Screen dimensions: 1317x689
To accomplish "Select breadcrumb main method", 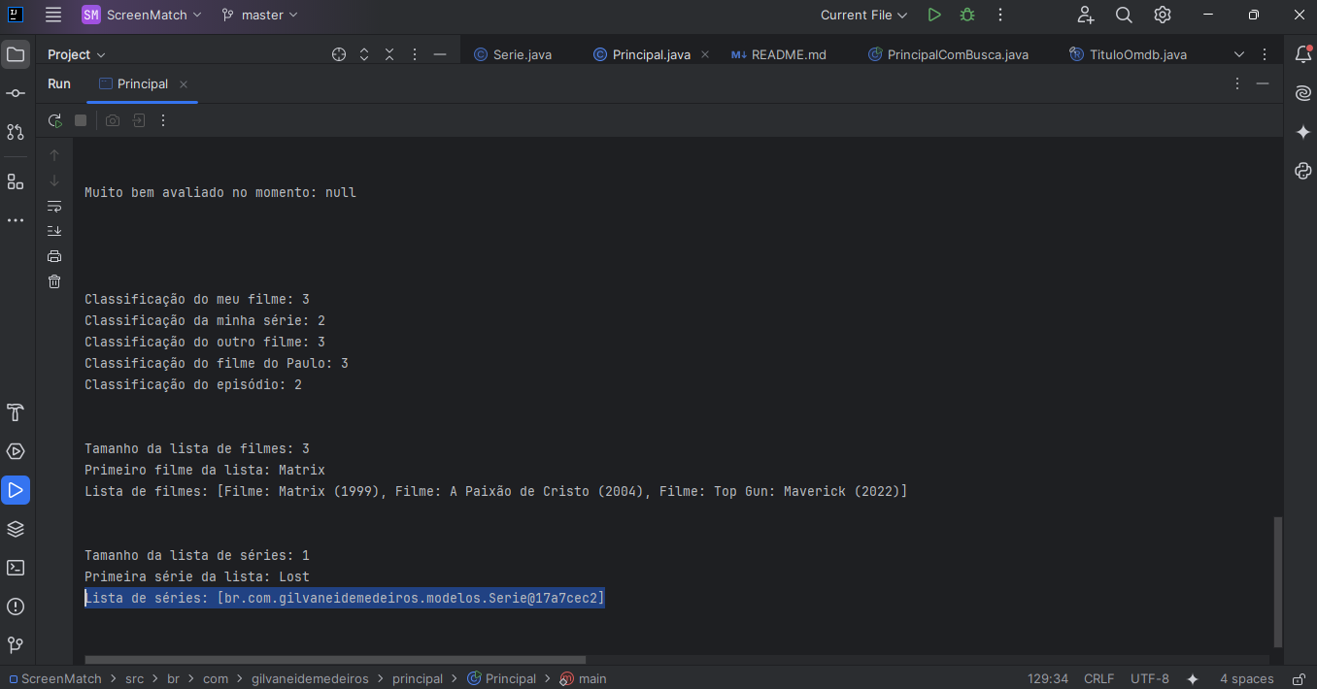I will (584, 678).
